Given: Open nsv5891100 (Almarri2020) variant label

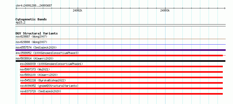Looking at the screenshot, I should [x=39, y=75].
